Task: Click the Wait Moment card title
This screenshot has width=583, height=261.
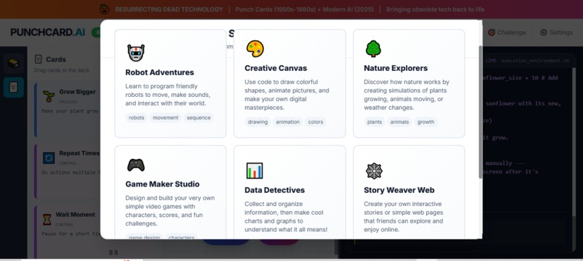Action: click(75, 215)
